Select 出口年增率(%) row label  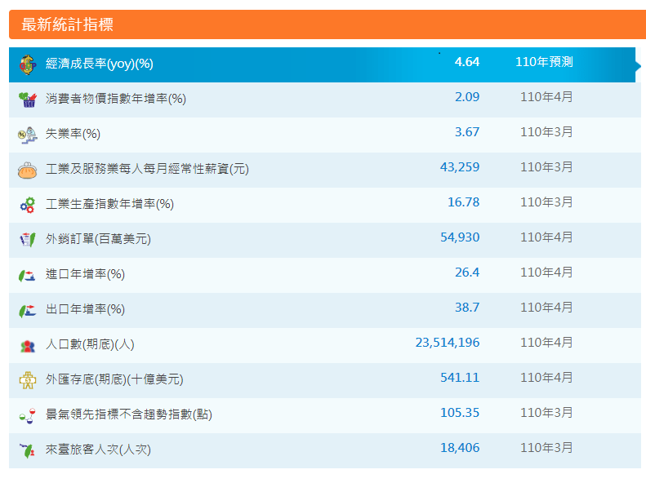pyautogui.click(x=85, y=309)
